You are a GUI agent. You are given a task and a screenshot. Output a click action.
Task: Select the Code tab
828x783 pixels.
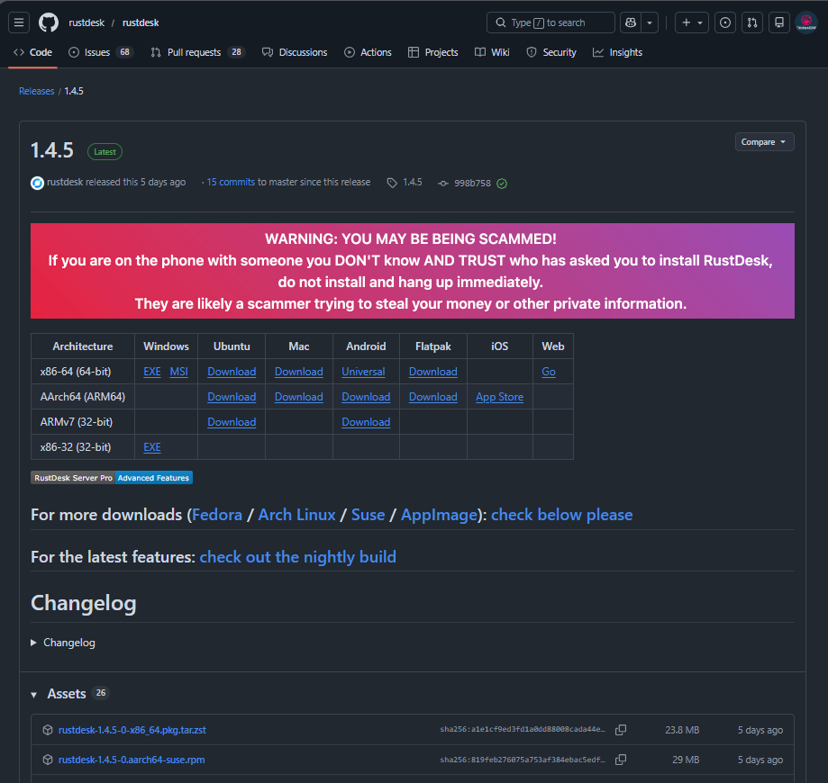click(x=32, y=52)
